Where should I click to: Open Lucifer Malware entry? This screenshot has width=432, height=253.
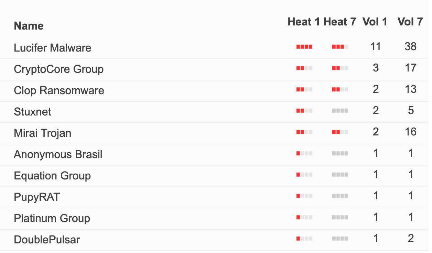pyautogui.click(x=53, y=47)
